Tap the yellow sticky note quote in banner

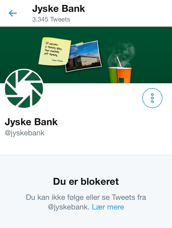(55, 51)
